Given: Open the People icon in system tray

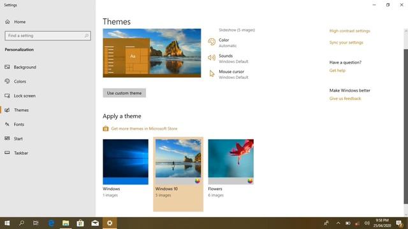Looking at the screenshot, I should point(326,223).
